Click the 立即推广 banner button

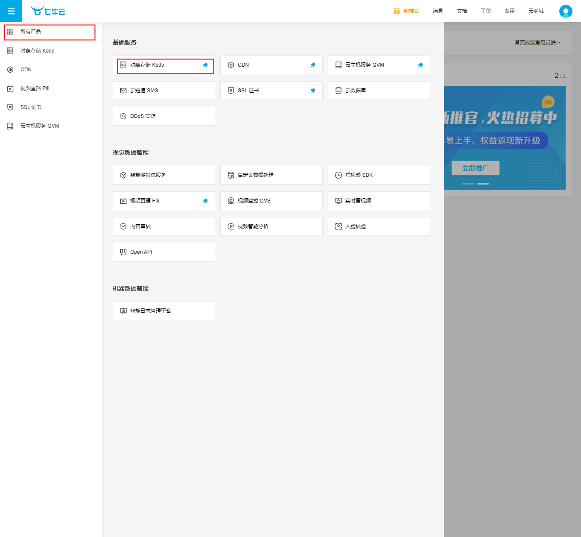pyautogui.click(x=475, y=168)
